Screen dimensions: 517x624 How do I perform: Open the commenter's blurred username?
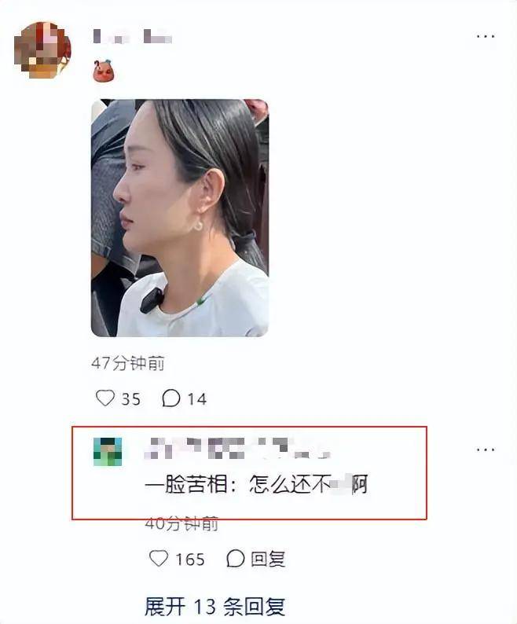coord(236,448)
